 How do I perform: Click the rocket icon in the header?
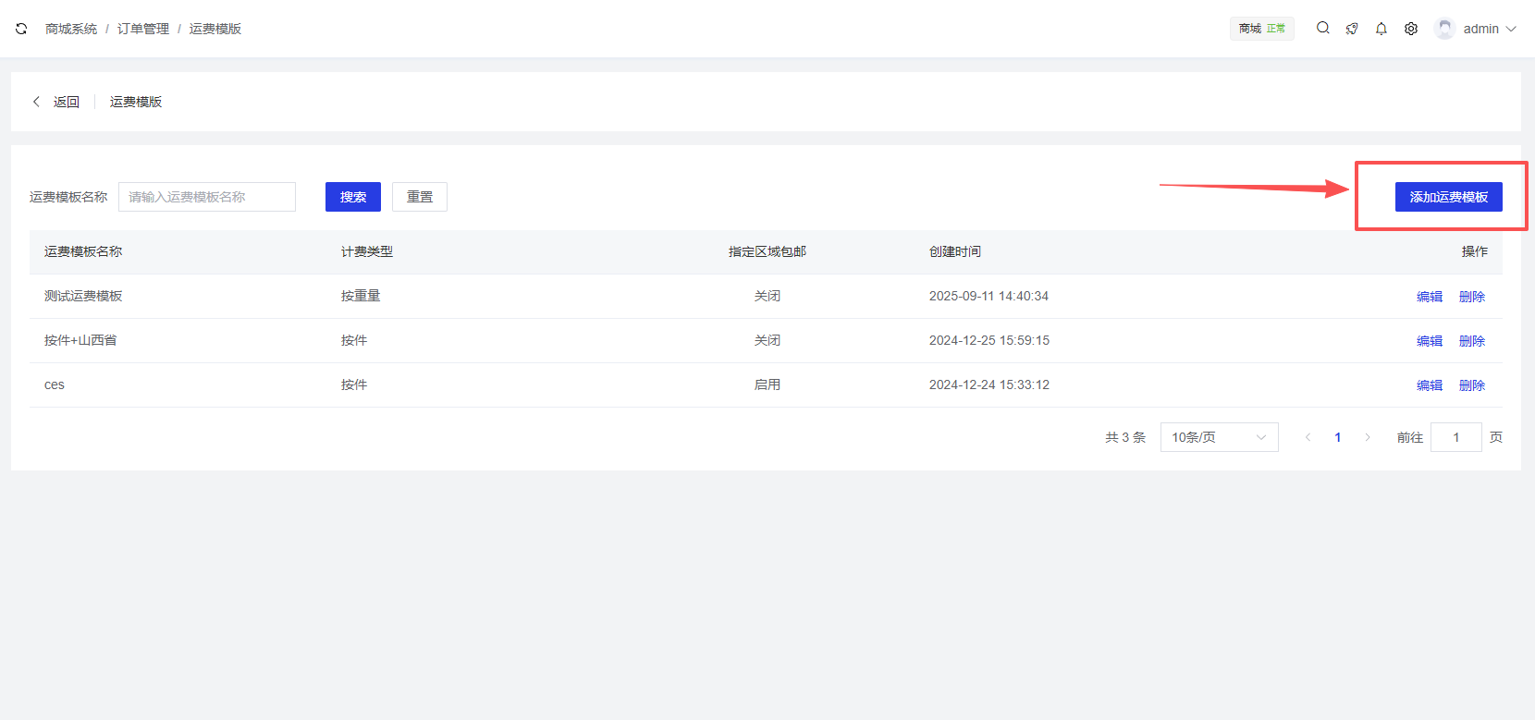[1352, 29]
